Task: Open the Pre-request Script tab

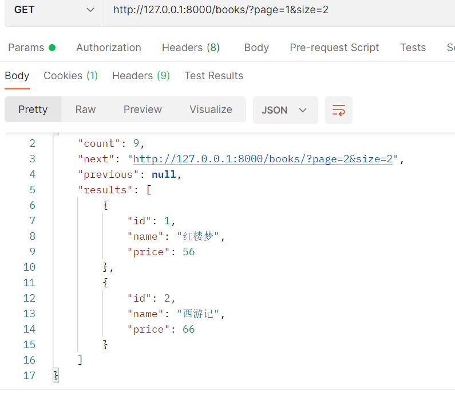Action: [334, 48]
